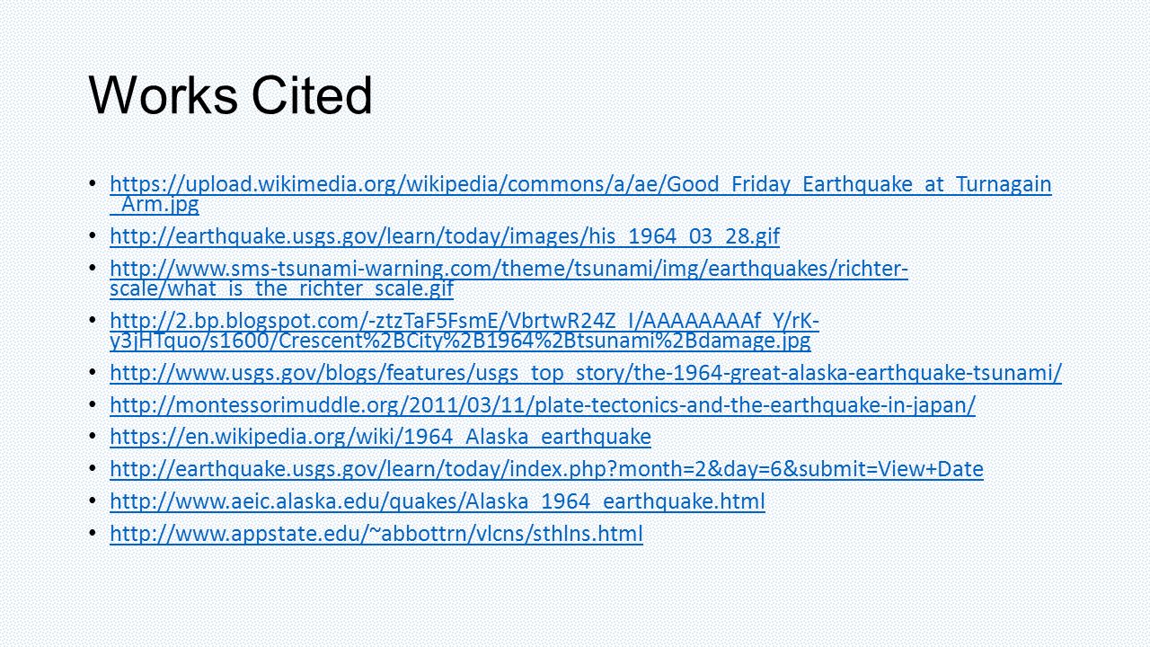Open the appstate.edu sthlns.html link
This screenshot has width=1150, height=647.
376,534
